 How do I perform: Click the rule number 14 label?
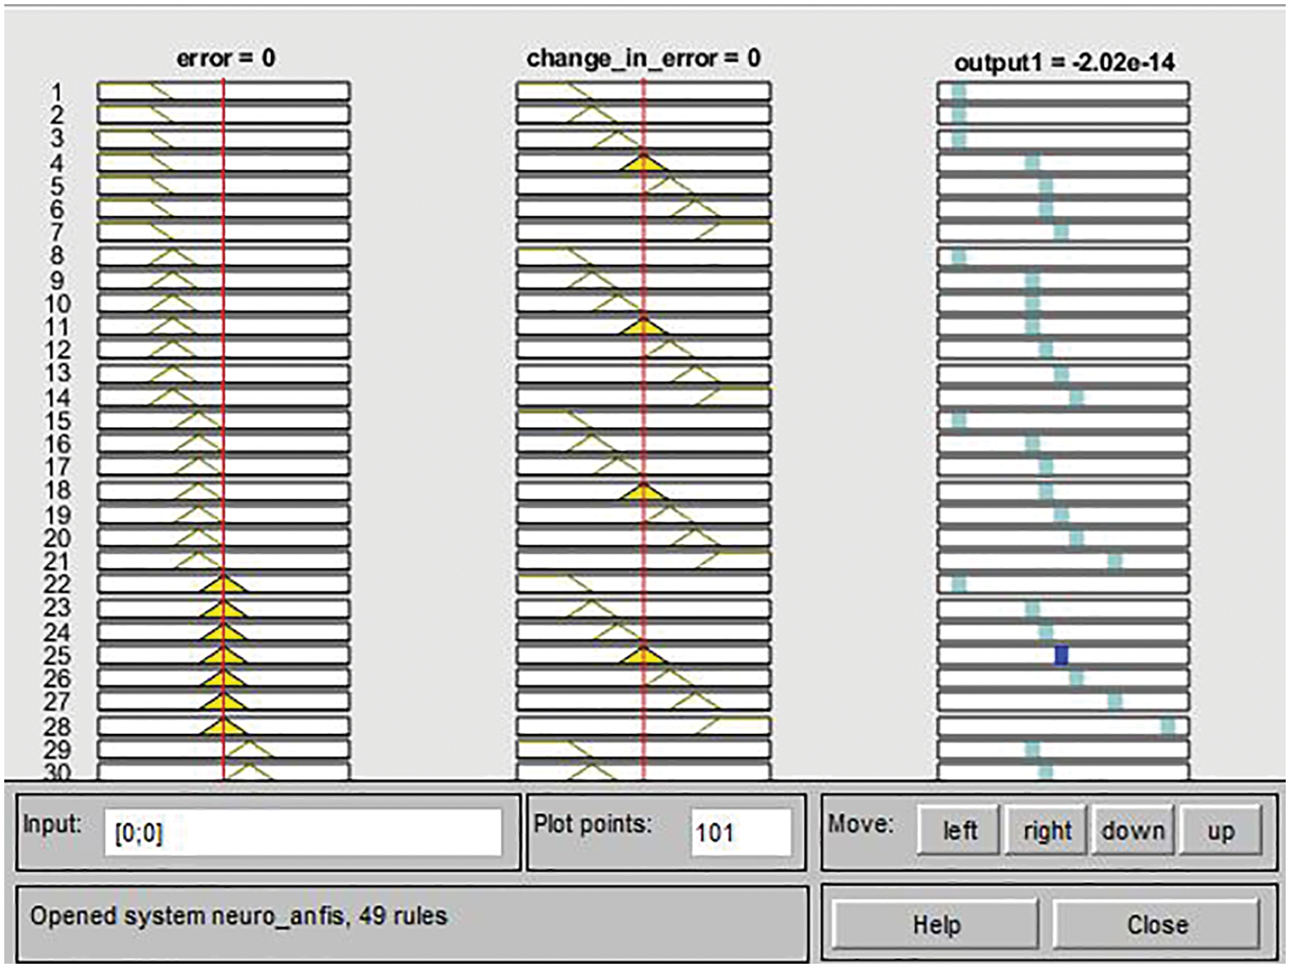point(57,397)
